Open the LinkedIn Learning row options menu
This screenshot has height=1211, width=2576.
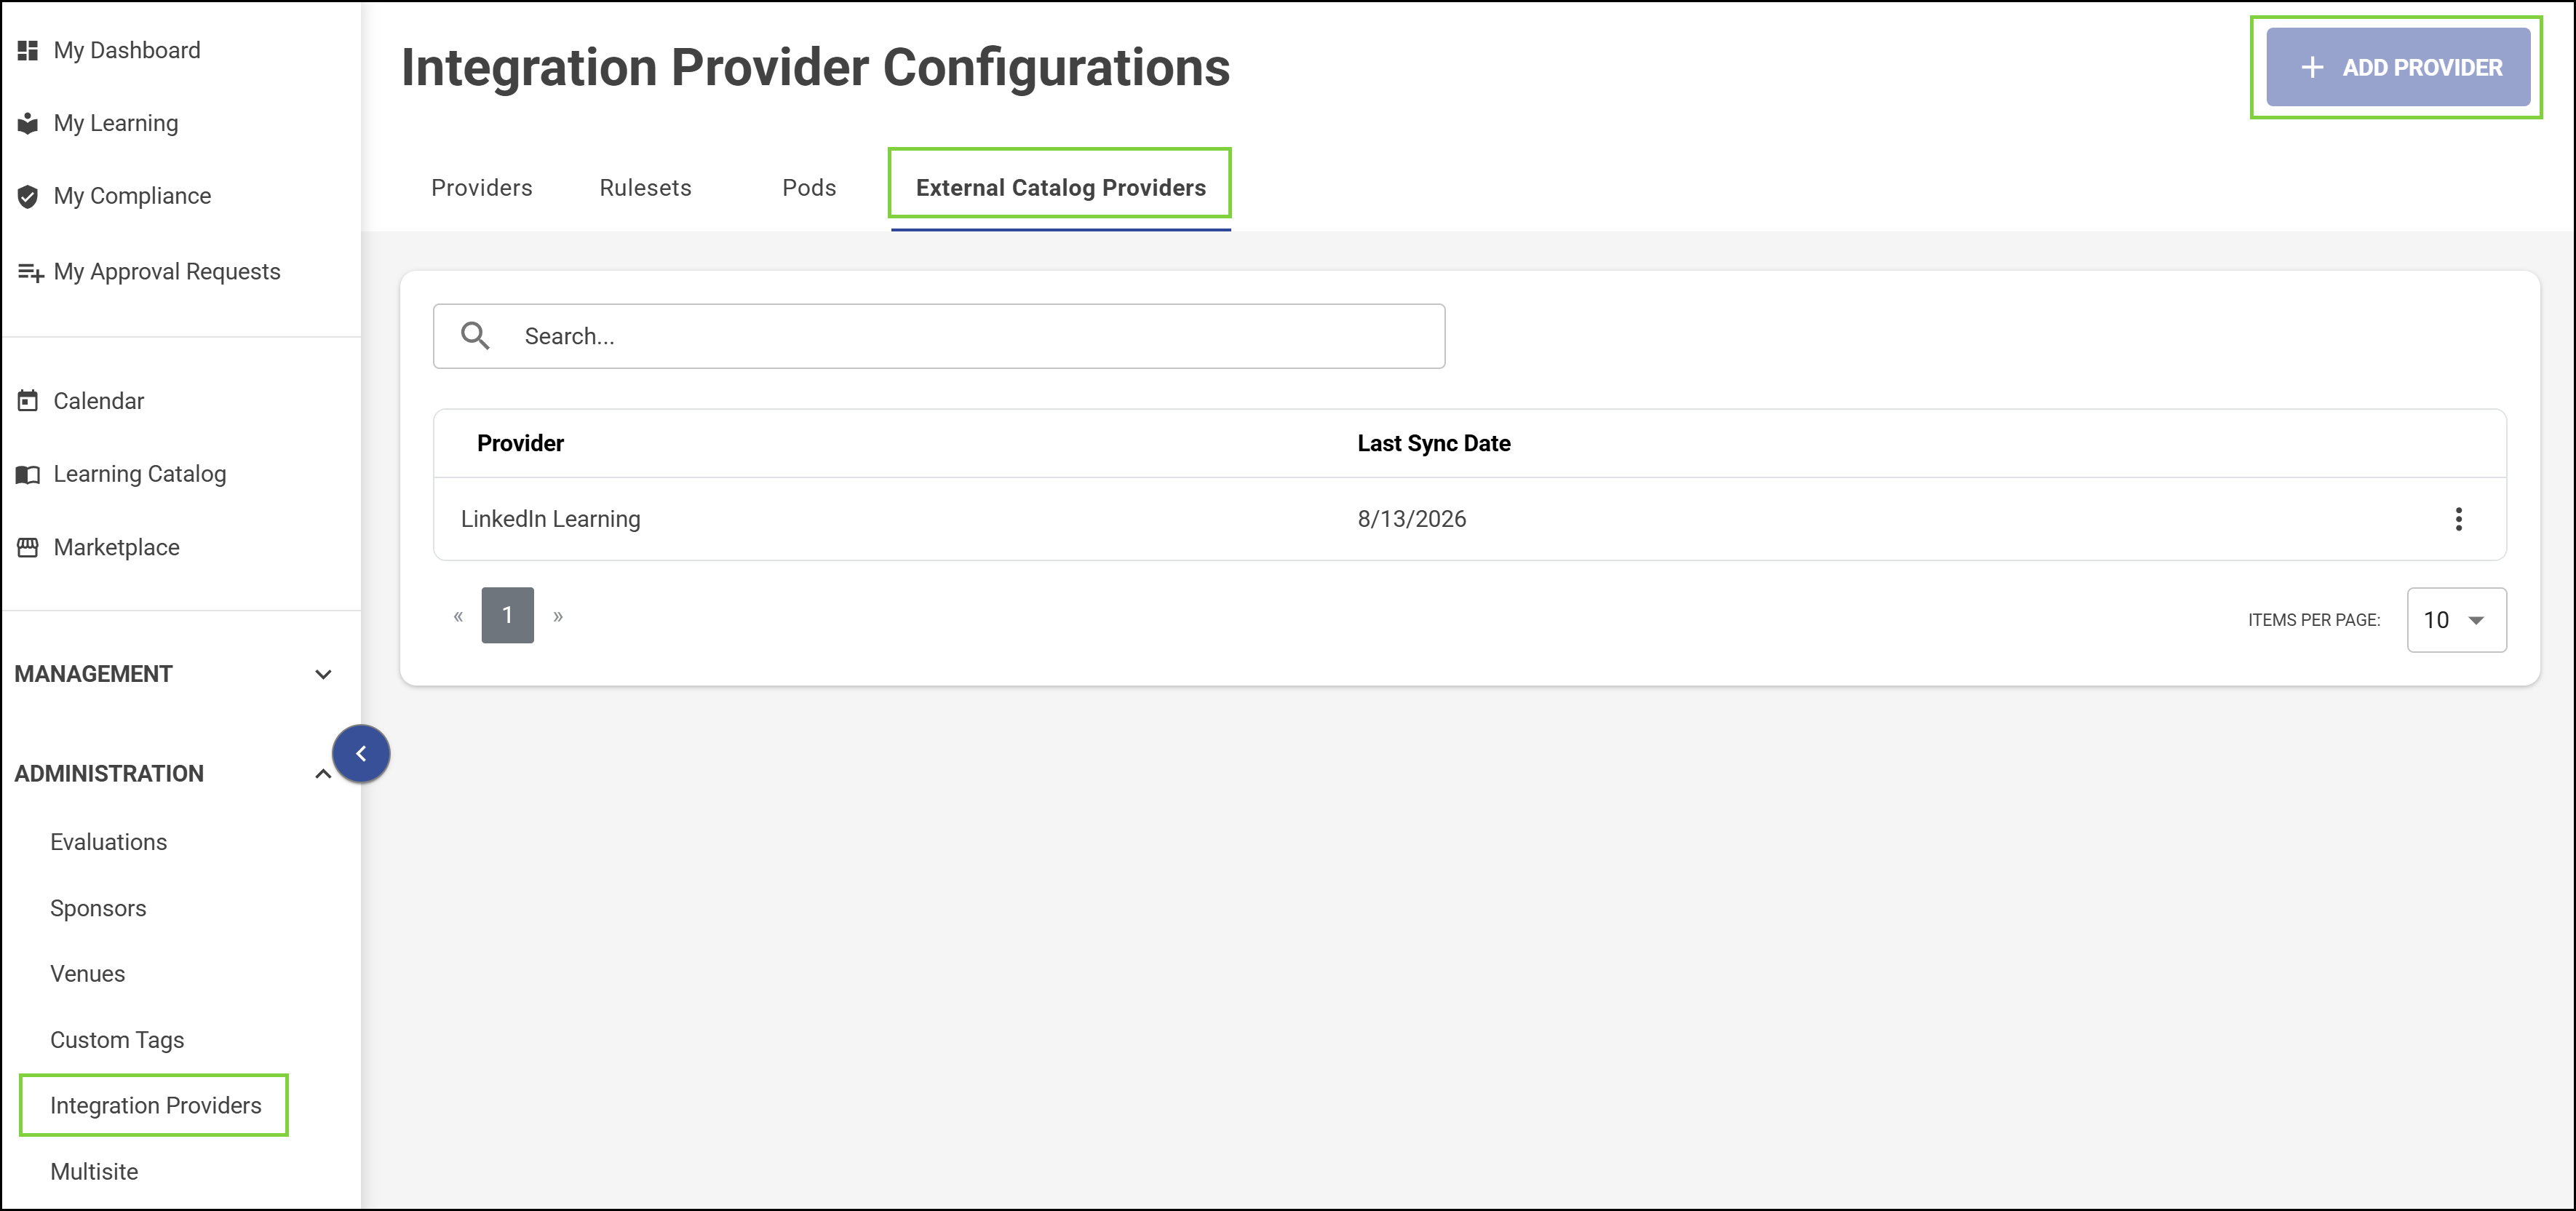pos(2458,519)
